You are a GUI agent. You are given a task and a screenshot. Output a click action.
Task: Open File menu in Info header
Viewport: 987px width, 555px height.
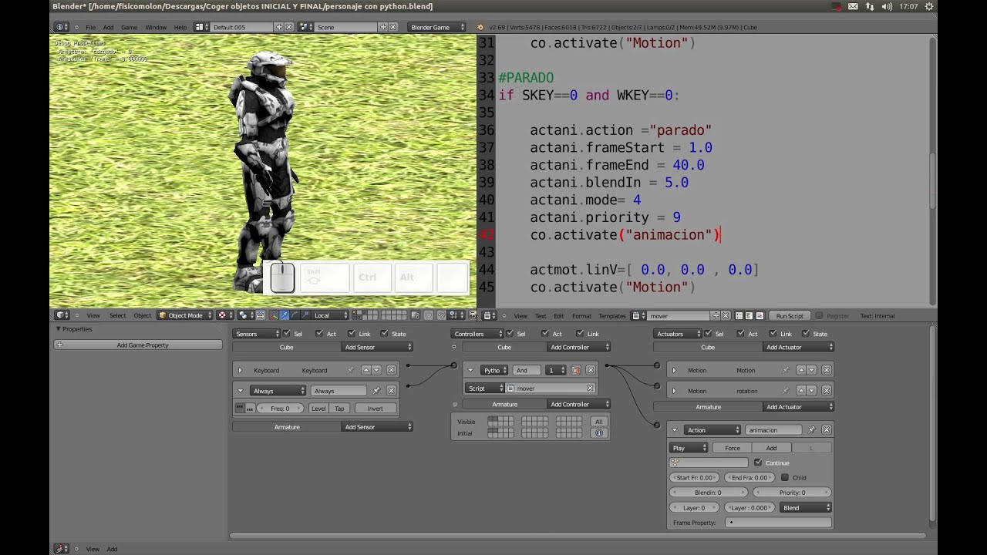pyautogui.click(x=90, y=27)
